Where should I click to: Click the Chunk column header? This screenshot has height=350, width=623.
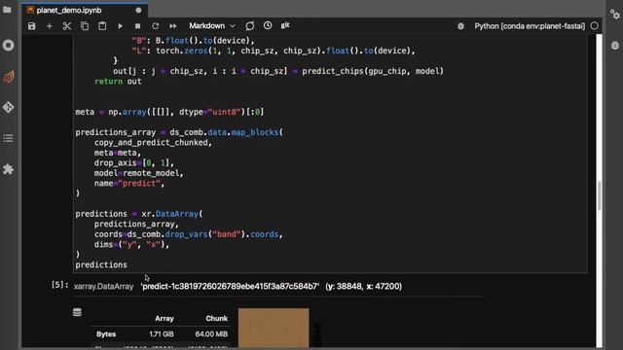point(216,318)
